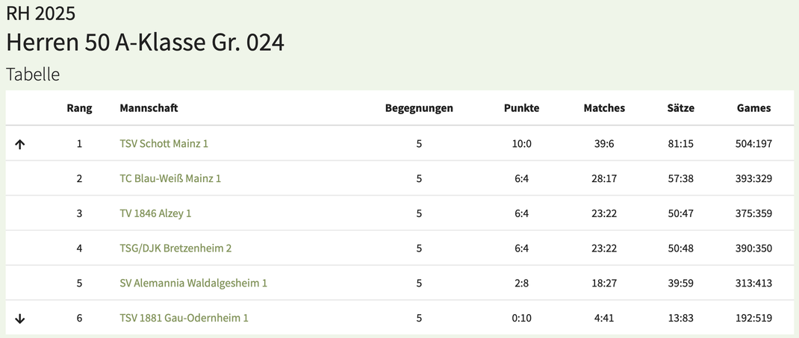
Task: Click the 192:519 games cell
Action: coord(753,318)
